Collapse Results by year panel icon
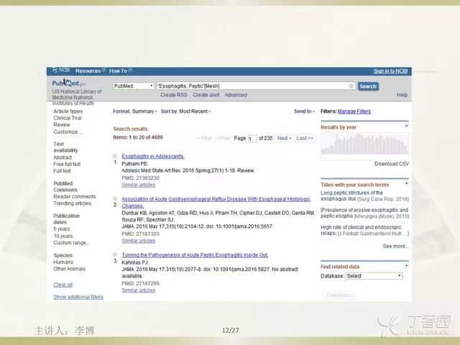 406,126
